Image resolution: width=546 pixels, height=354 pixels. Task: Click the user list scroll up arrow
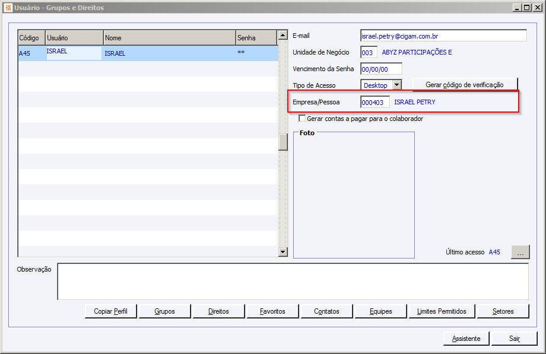pyautogui.click(x=282, y=35)
